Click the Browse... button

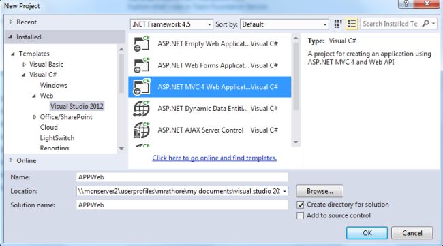click(x=320, y=191)
